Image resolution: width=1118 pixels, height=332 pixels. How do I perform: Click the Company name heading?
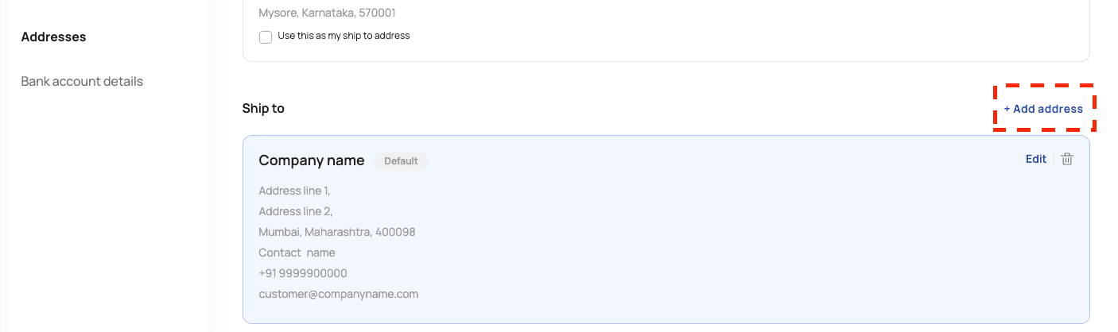311,160
